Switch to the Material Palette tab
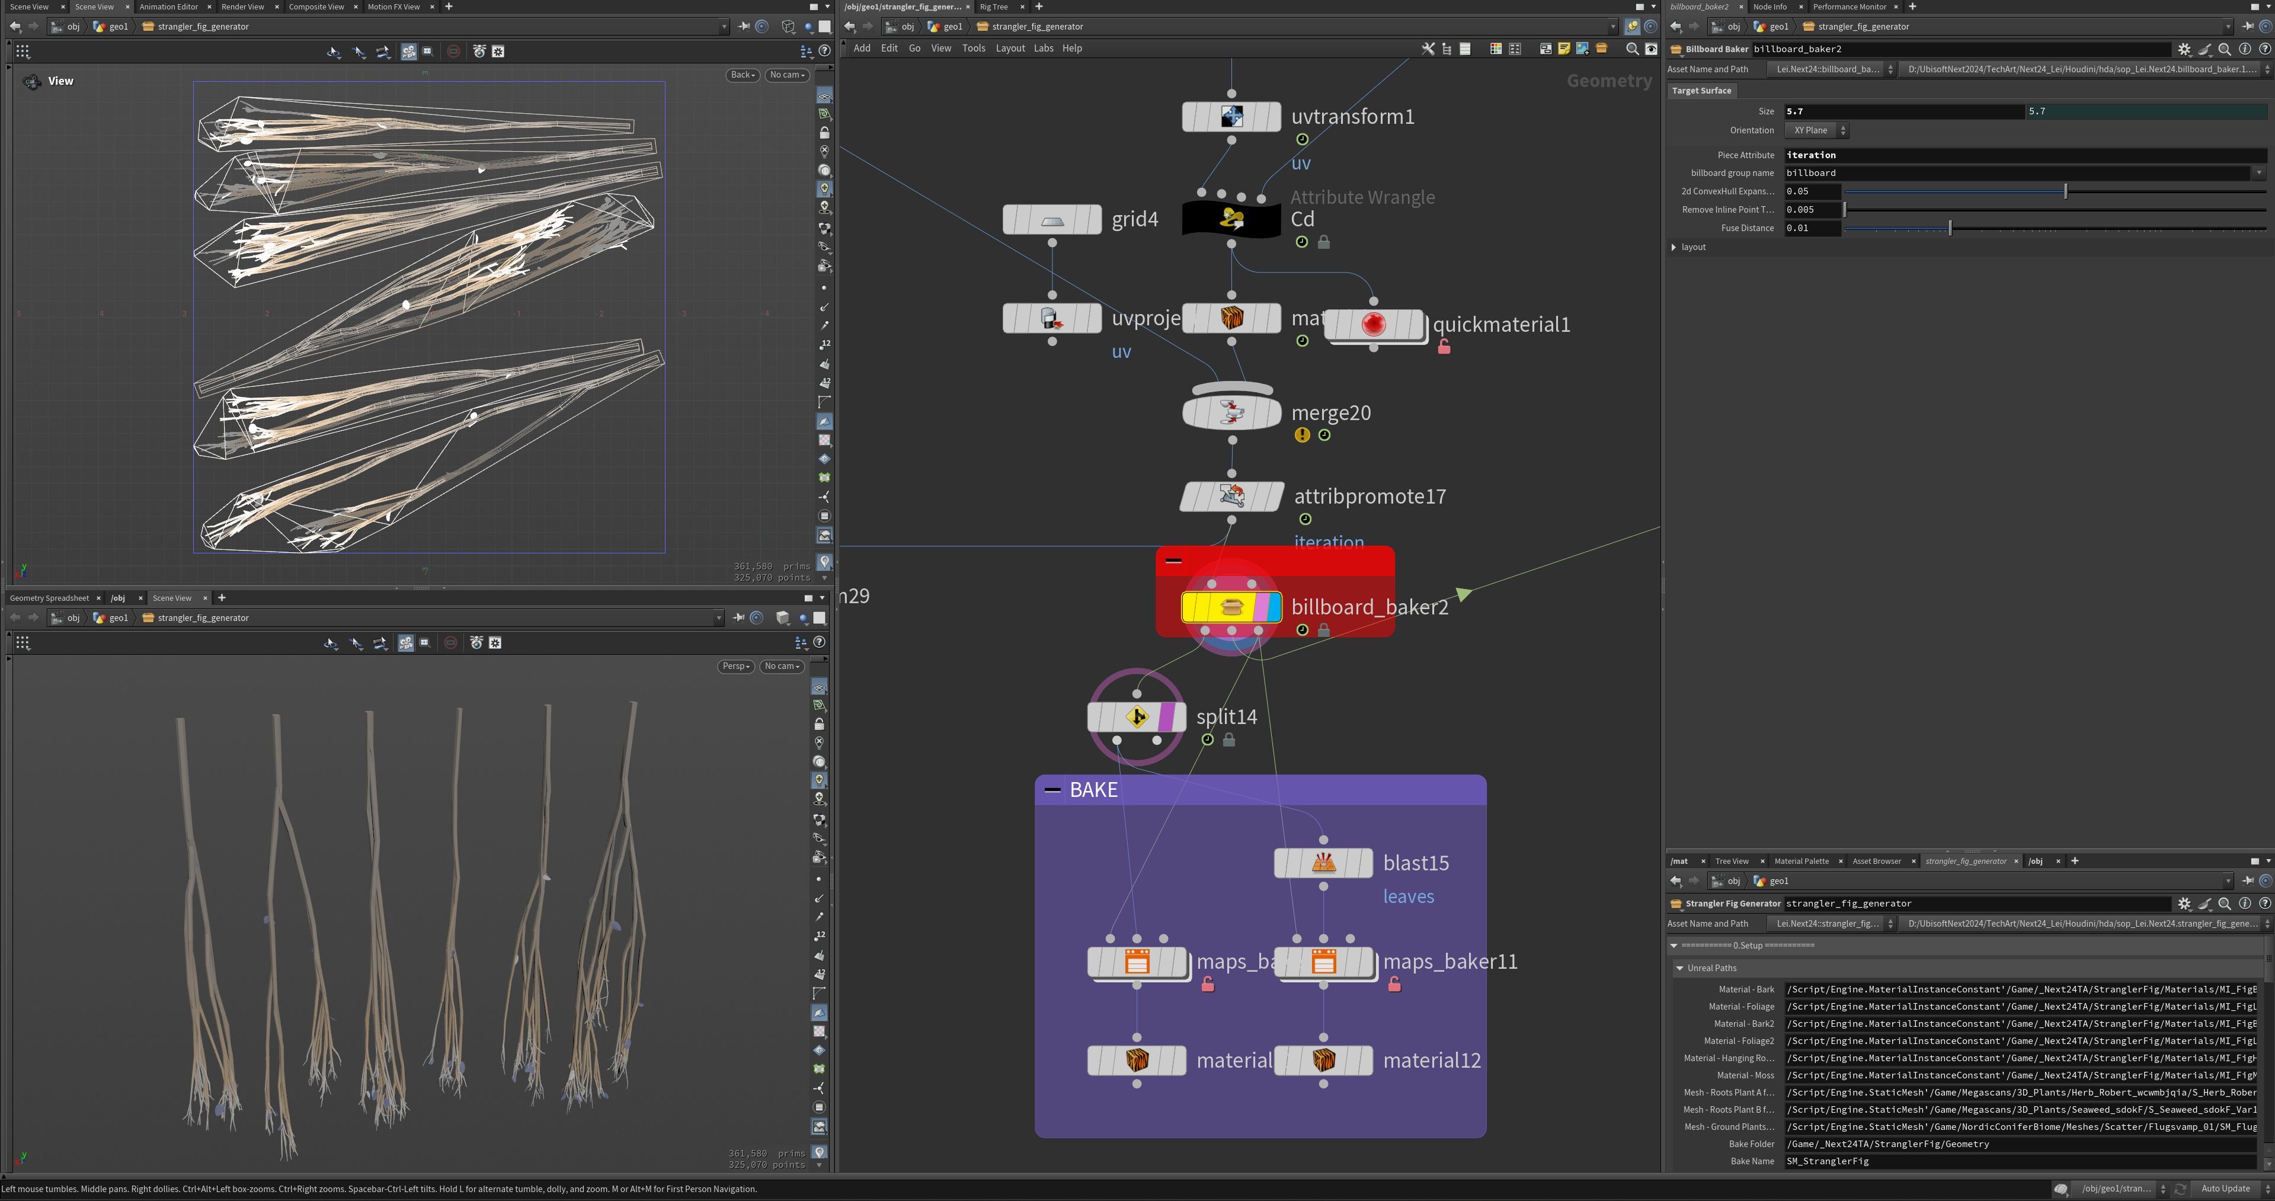2275x1201 pixels. point(1801,861)
